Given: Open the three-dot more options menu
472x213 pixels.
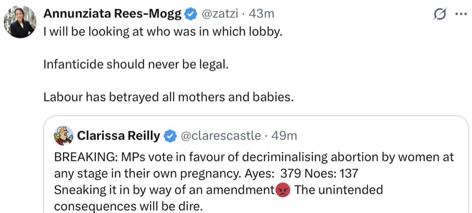Looking at the screenshot, I should [x=461, y=14].
